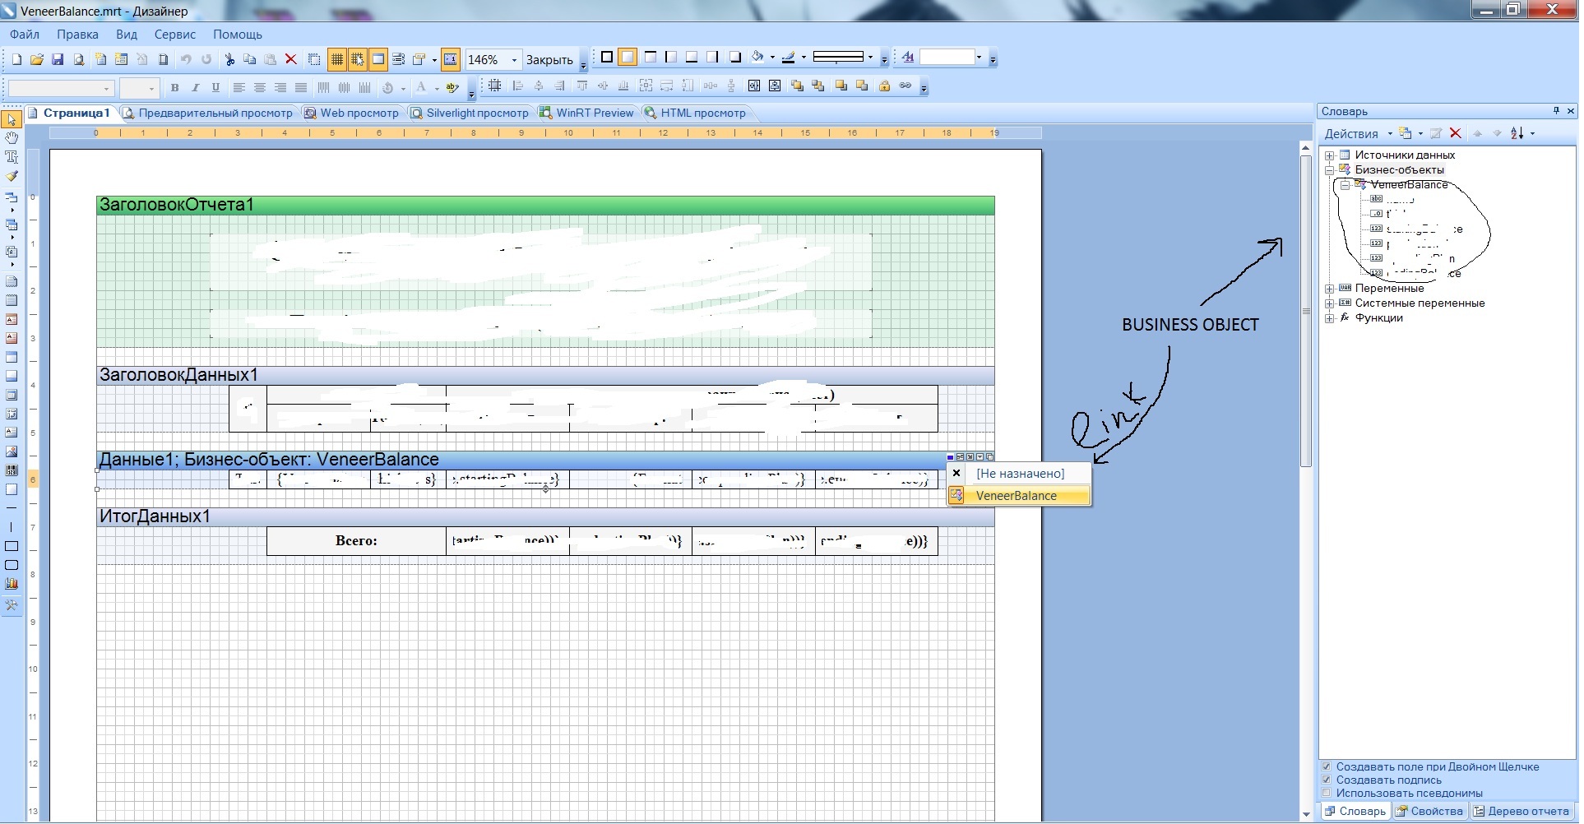Align text left icon
Viewport: 1584px width, 824px height.
click(x=239, y=87)
